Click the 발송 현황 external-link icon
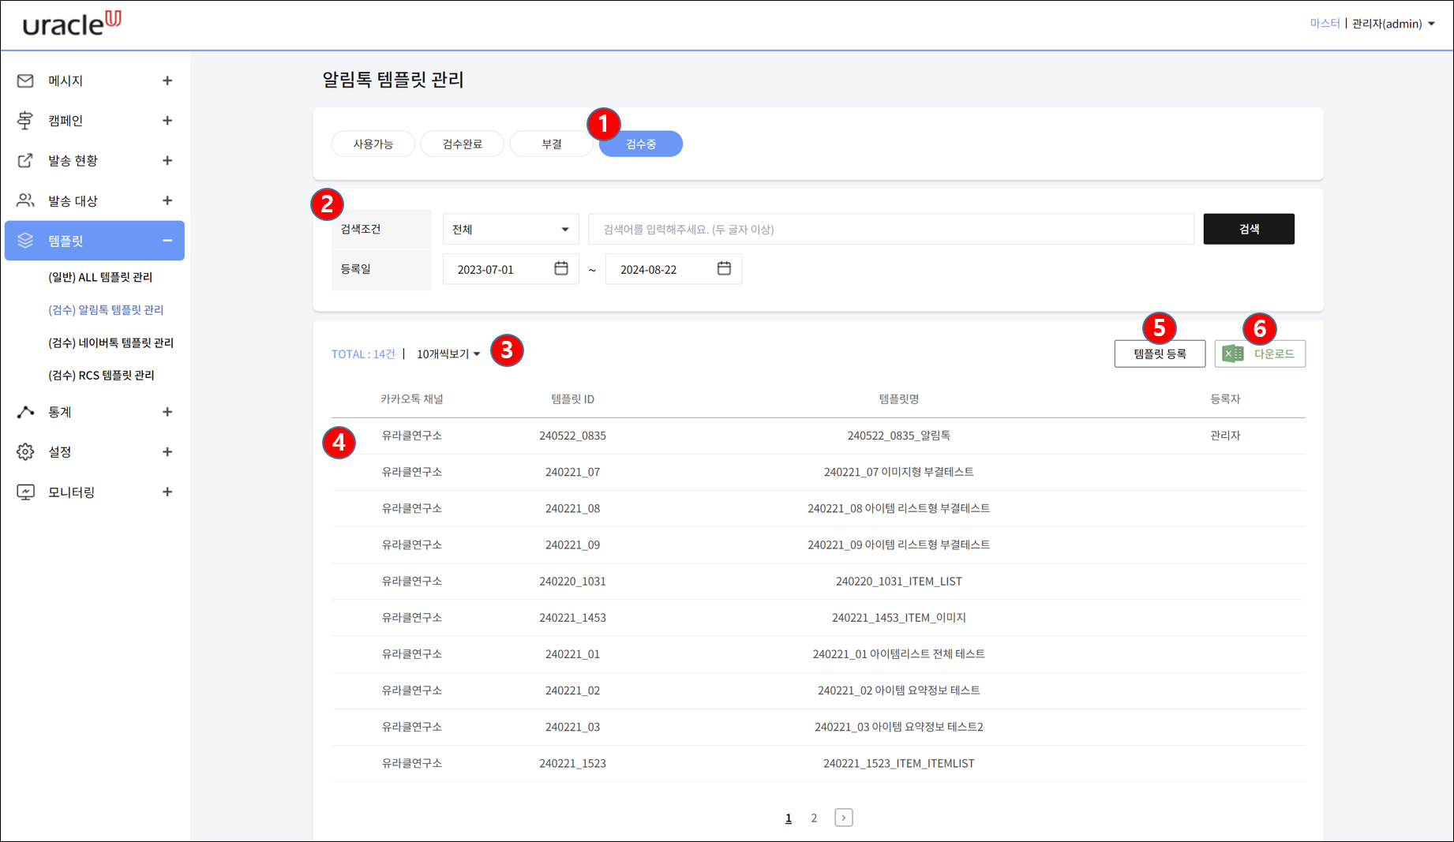This screenshot has width=1454, height=842. [x=25, y=160]
